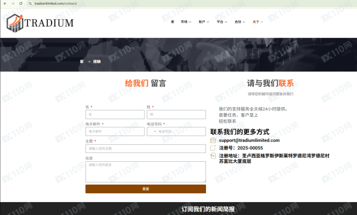Focus the 主题 subject field
Viewport: 357px width, 215px height.
[x=146, y=148]
